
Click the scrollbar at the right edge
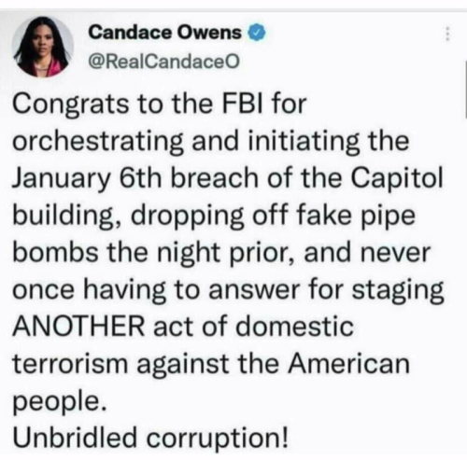[x=466, y=90]
